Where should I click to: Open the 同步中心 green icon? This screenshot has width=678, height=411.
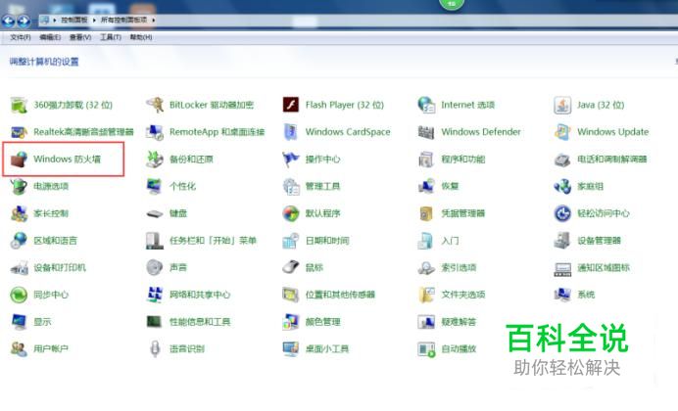tap(19, 295)
